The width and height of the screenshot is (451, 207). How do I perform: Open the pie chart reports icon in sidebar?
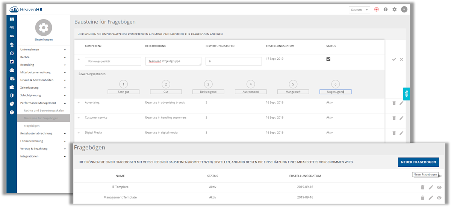[x=12, y=104]
